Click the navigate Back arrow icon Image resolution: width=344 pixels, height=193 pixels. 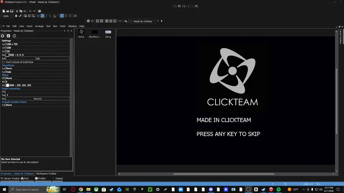pos(88,21)
